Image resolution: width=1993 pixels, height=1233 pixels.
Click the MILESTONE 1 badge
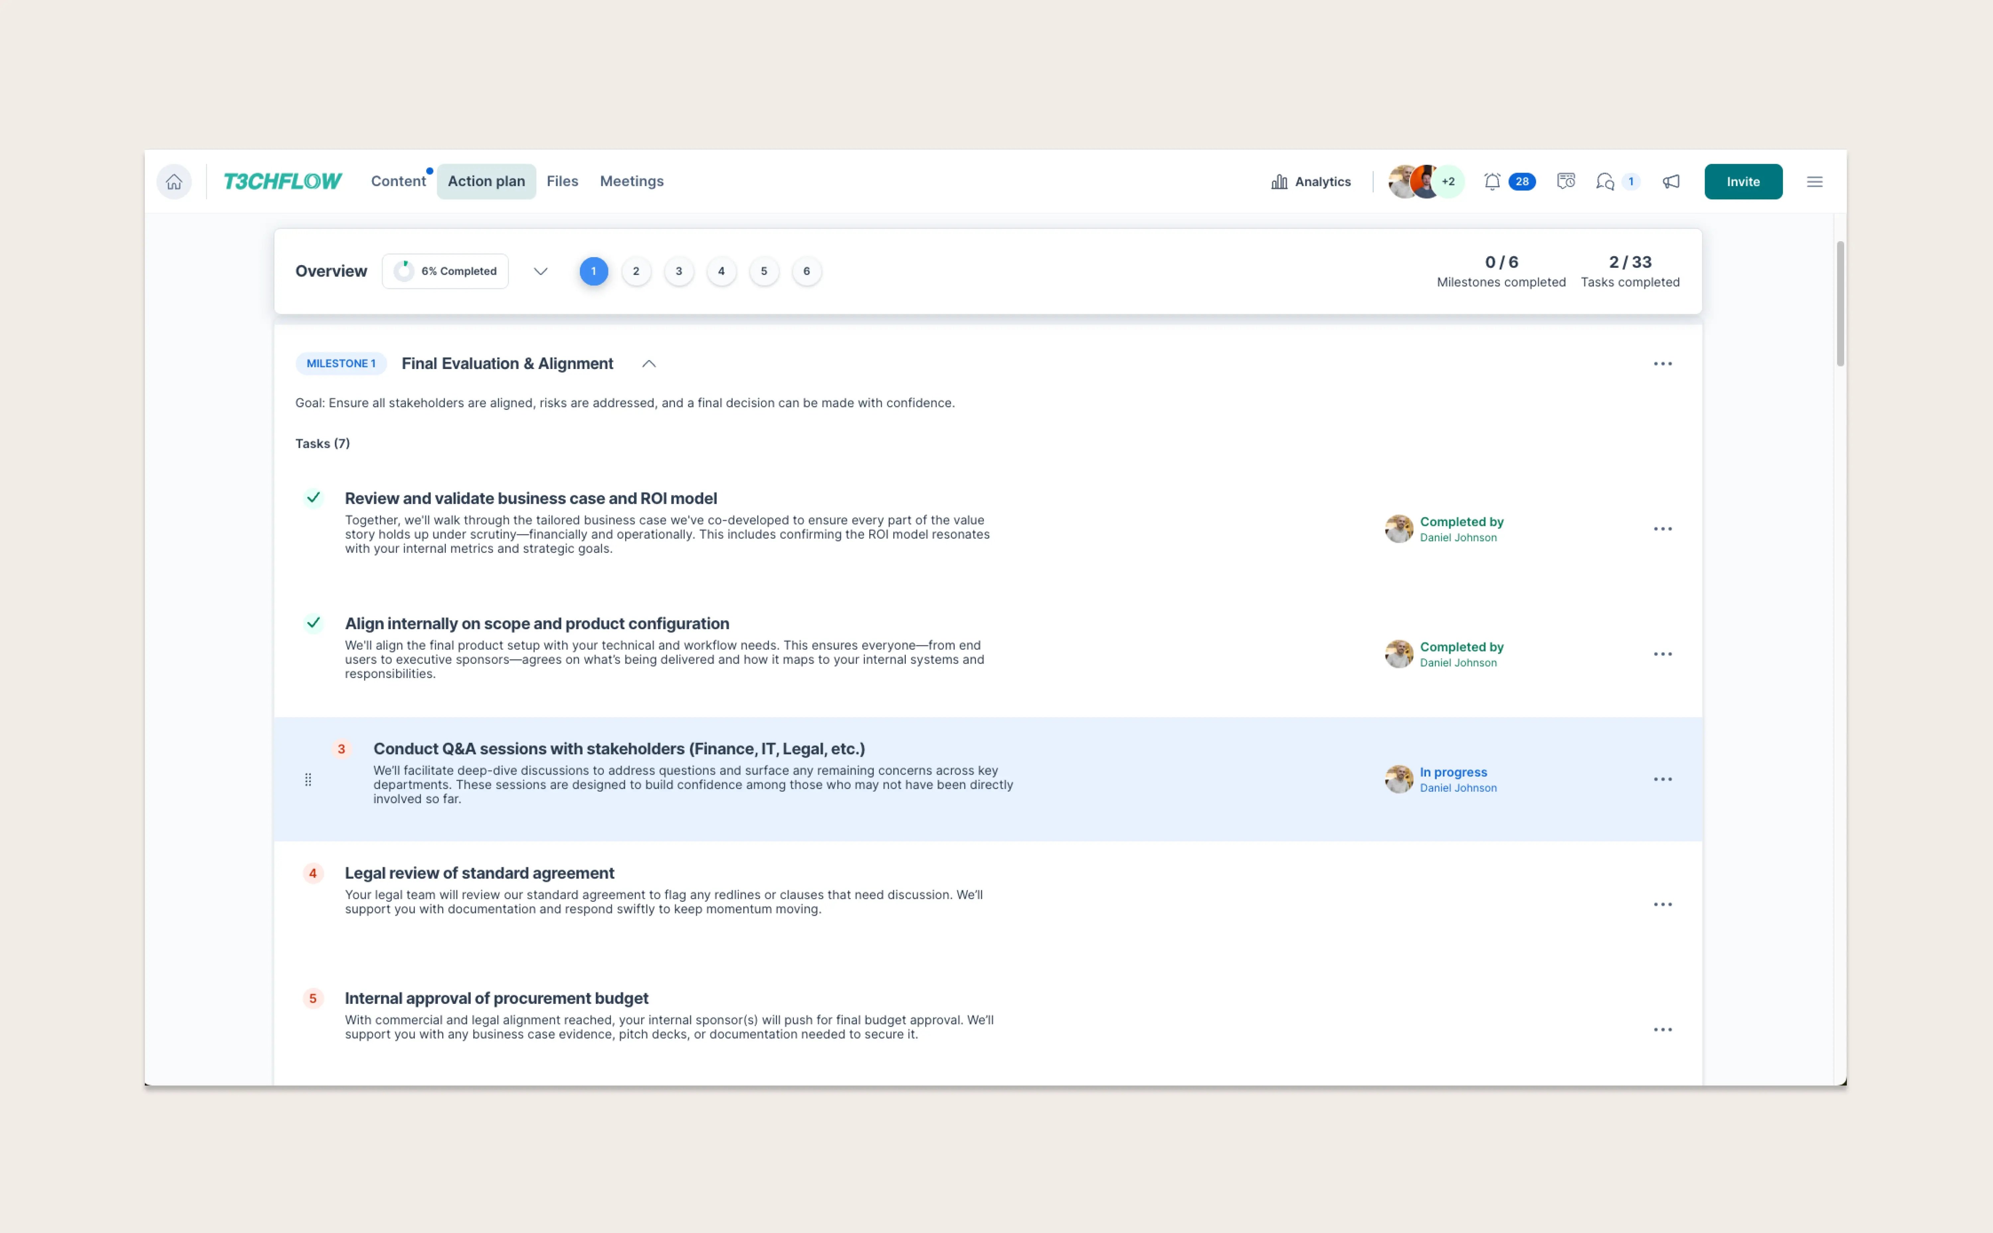[341, 364]
